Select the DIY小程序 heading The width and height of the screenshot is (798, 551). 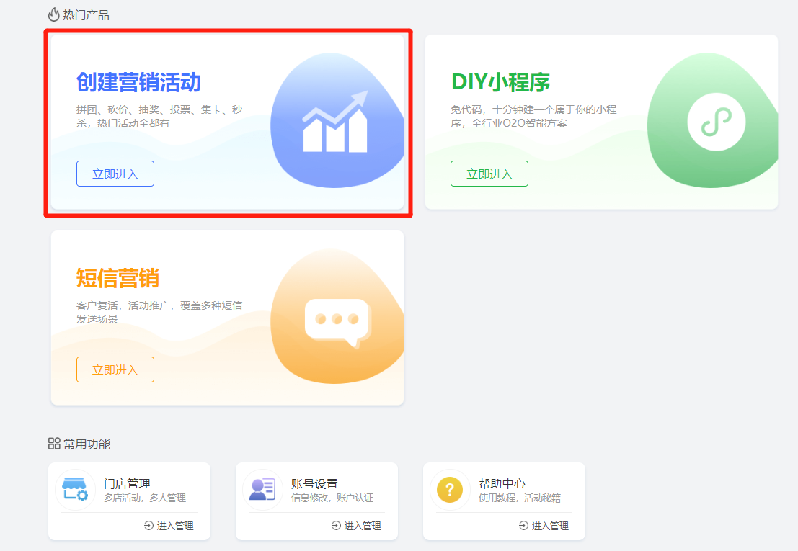pyautogui.click(x=500, y=82)
